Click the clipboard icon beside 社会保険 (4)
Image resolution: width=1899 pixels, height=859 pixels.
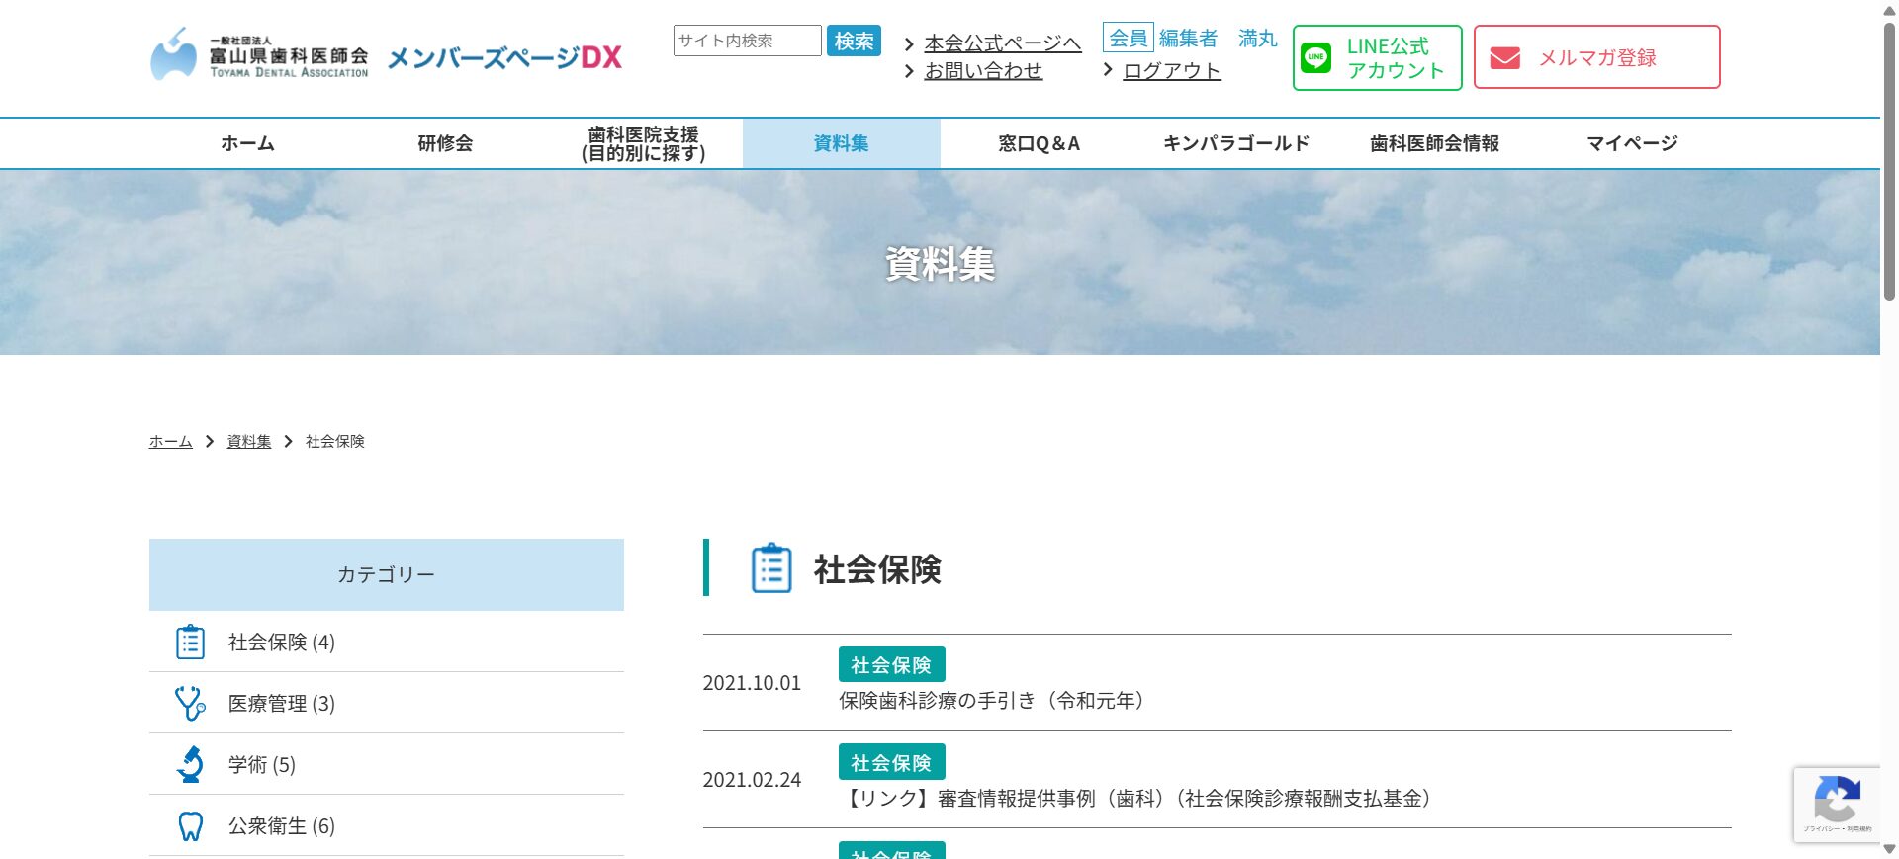point(190,643)
